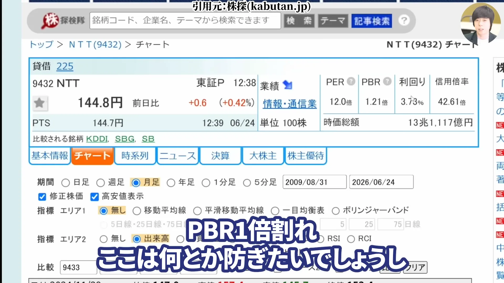Switch to the ニュース tab
The image size is (504, 283).
click(178, 156)
